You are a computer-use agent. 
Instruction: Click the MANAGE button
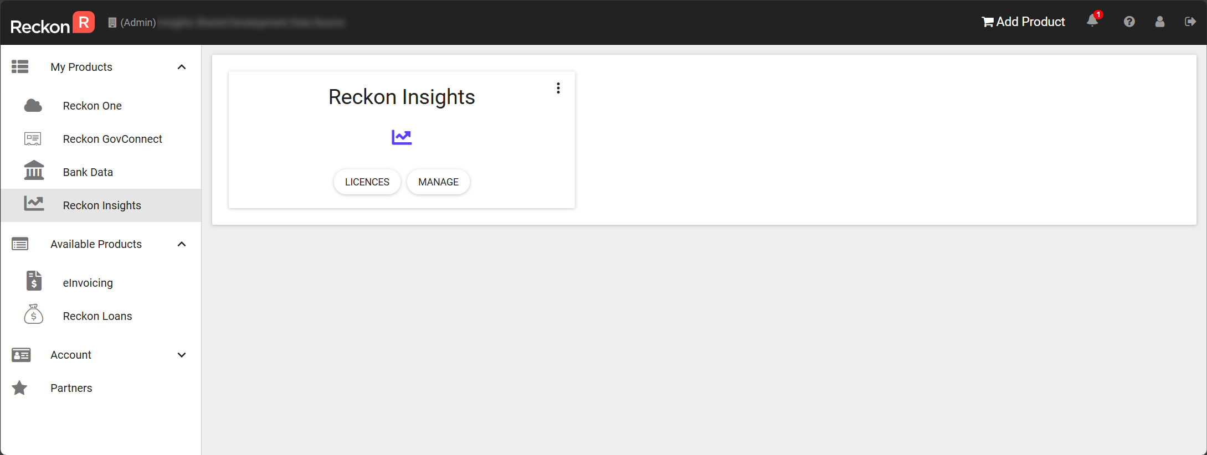tap(438, 182)
